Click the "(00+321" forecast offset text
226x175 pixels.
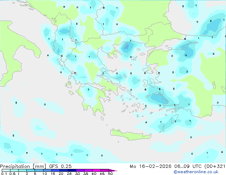(215, 166)
